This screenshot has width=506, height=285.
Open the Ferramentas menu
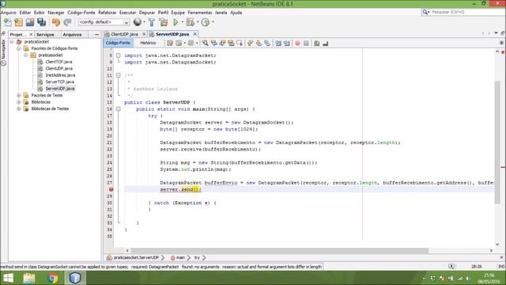point(200,13)
